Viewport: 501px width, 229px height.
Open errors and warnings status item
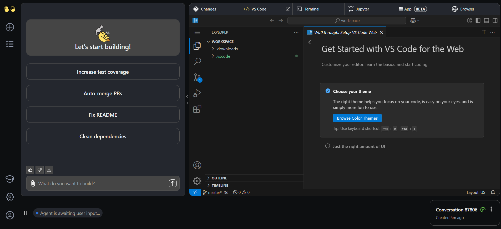coord(241,193)
